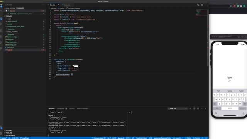This screenshot has width=247, height=139.
Task: Tap the return key on simulator keyboard
Action: (x=242, y=108)
